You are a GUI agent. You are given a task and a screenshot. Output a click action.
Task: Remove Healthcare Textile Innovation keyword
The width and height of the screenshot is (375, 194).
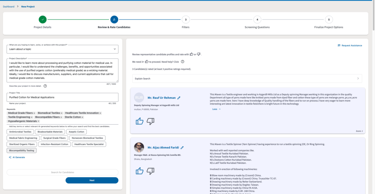pyautogui.click(x=100, y=113)
